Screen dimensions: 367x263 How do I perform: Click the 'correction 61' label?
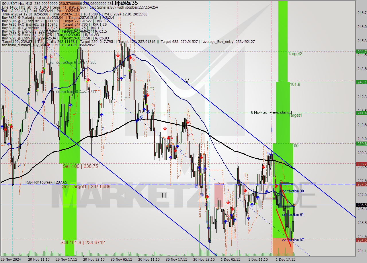click(293, 214)
